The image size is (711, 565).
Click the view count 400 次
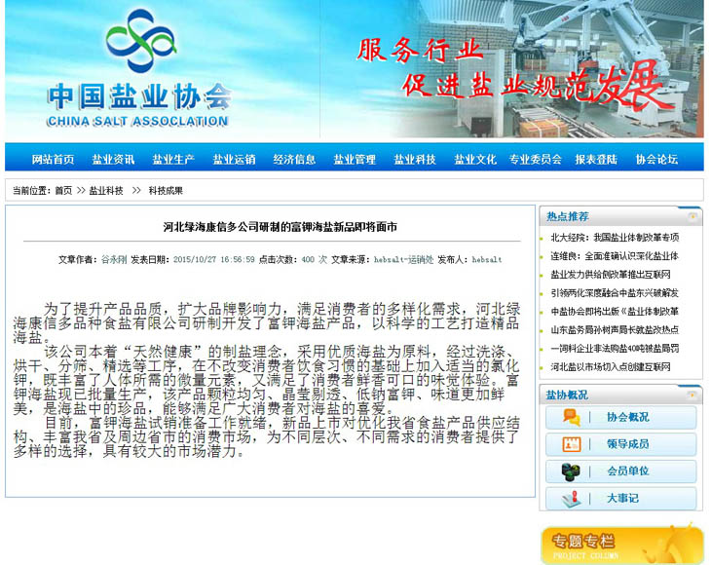click(314, 259)
